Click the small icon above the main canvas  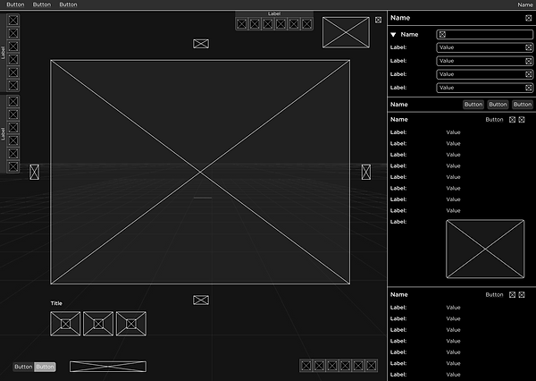point(201,44)
